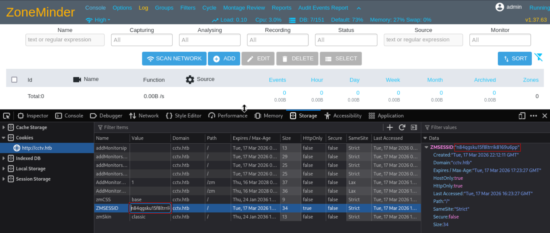
Task: Open the Analysing filter dropdown
Action: pos(210,40)
